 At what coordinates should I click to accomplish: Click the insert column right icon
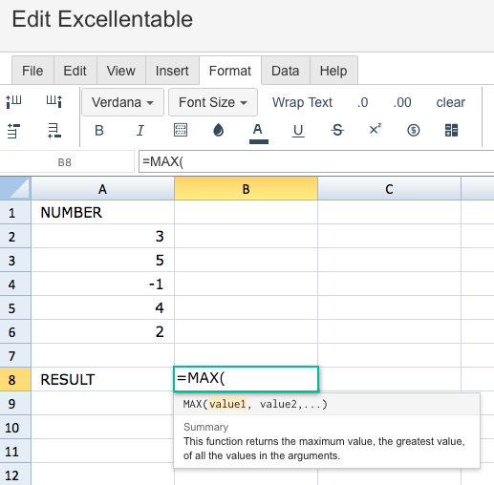pos(54,101)
